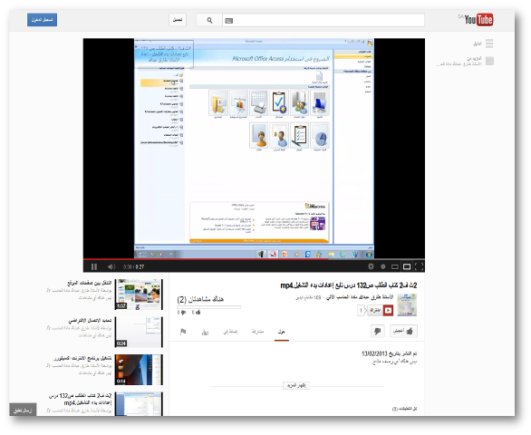Viewport: 531px width, 435px height.
Task: Open the related video thumbnail lasting 0:14
Action: click(139, 370)
